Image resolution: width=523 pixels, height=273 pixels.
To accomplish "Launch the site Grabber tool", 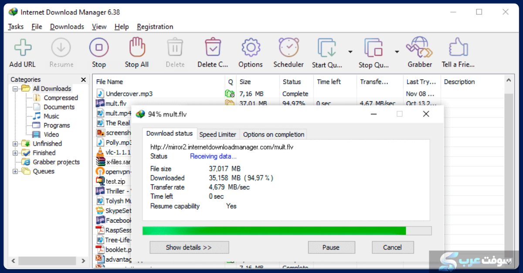I will 419,47.
